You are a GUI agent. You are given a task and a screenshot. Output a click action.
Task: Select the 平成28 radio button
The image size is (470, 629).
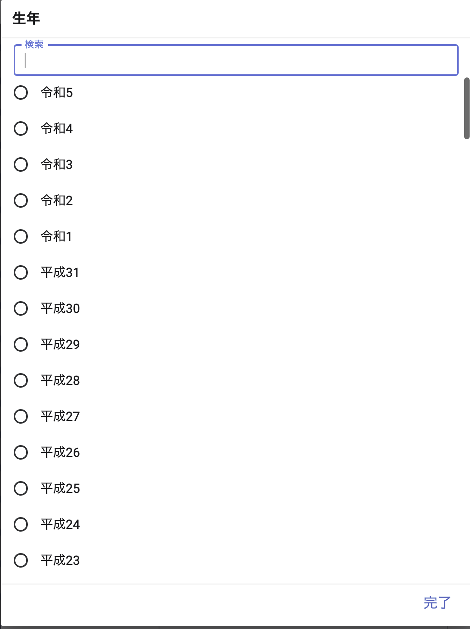[x=21, y=381]
